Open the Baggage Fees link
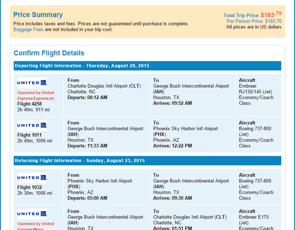The width and height of the screenshot is (295, 230). (28, 29)
